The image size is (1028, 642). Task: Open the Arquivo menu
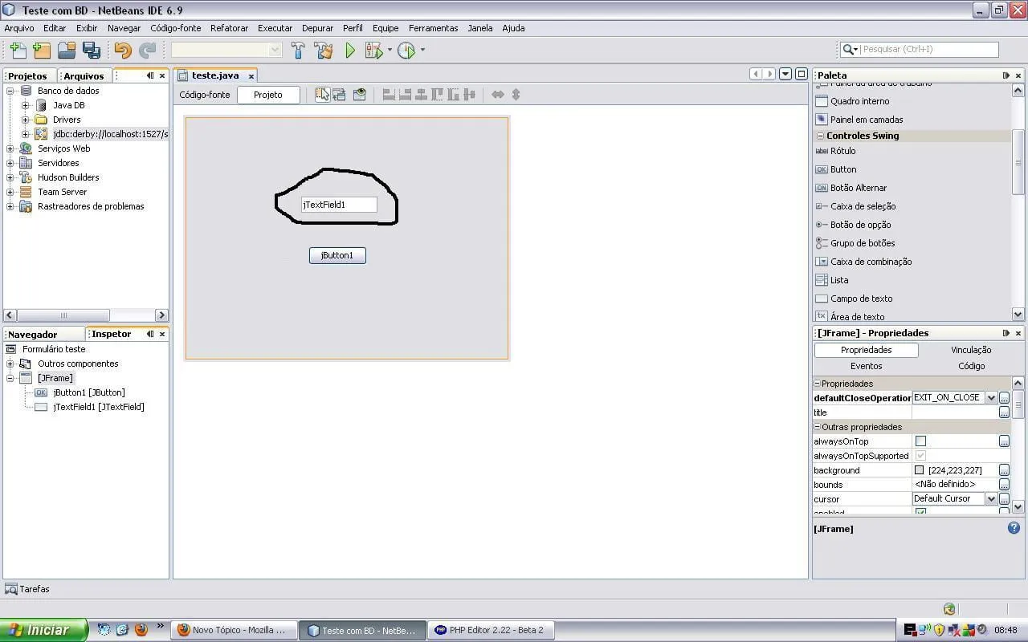coord(19,28)
